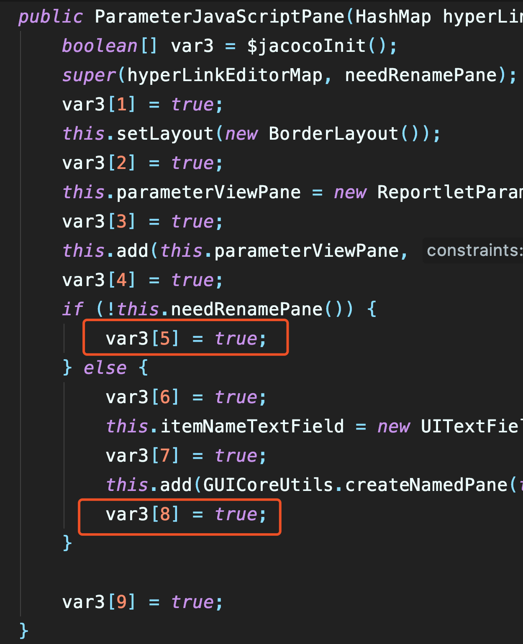
Task: Select the line var3[4] = true
Action: tap(143, 280)
